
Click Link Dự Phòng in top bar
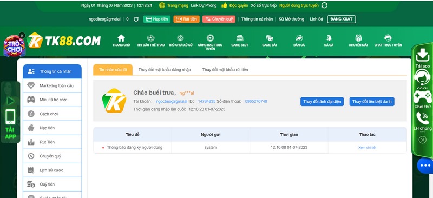[204, 5]
